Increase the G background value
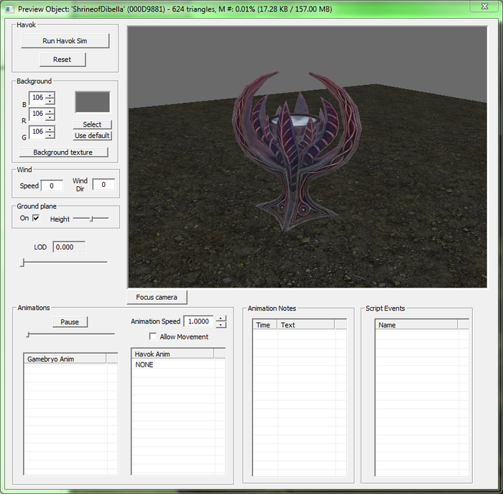Screen dimensions: 503x494 (50, 129)
